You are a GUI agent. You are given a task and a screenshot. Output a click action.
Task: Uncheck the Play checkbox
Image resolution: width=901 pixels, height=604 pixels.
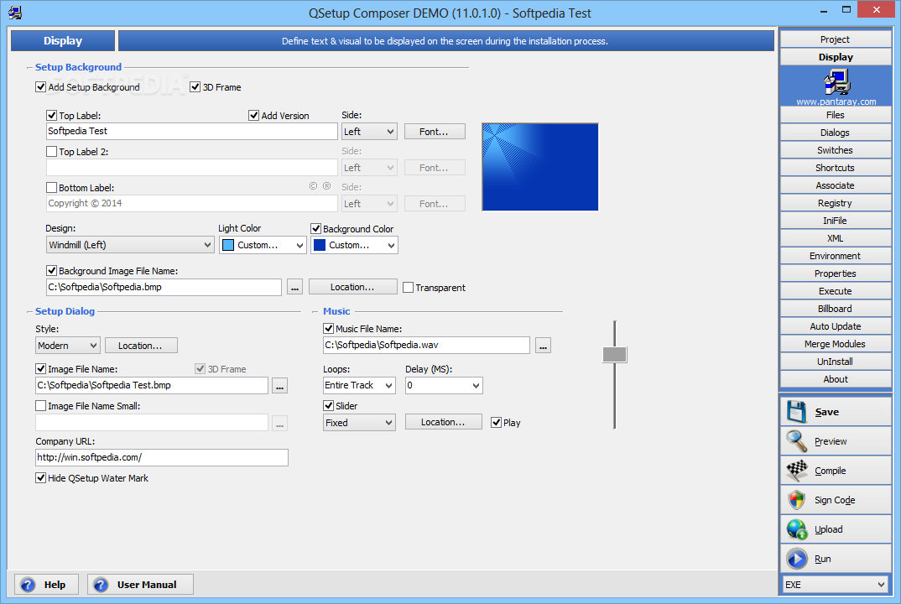pos(496,423)
